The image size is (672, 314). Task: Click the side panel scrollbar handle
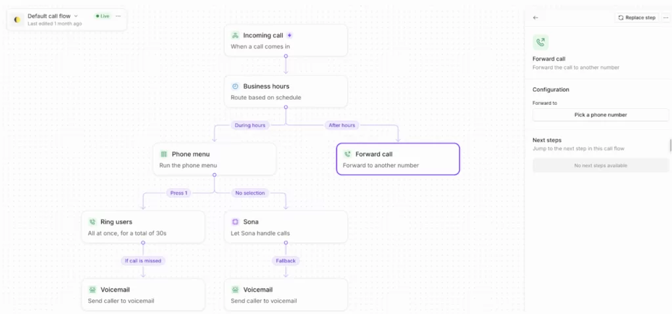click(x=670, y=146)
